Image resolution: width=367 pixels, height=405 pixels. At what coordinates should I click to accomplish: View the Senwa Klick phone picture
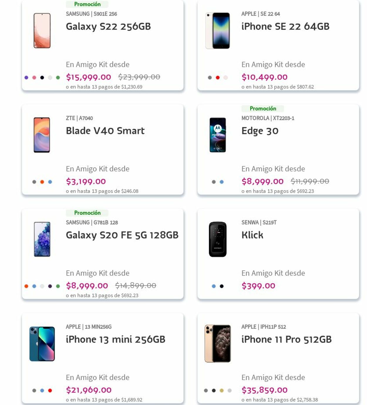coord(218,239)
